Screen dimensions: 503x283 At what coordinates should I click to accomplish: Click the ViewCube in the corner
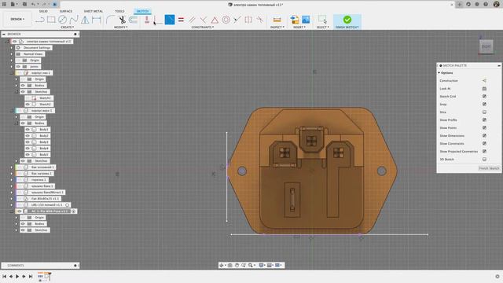[486, 46]
